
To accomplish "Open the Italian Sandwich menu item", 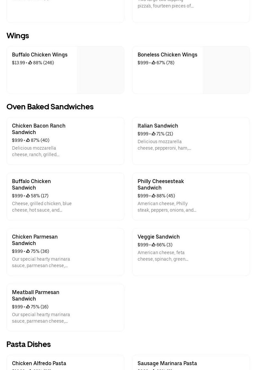I will 158,126.
